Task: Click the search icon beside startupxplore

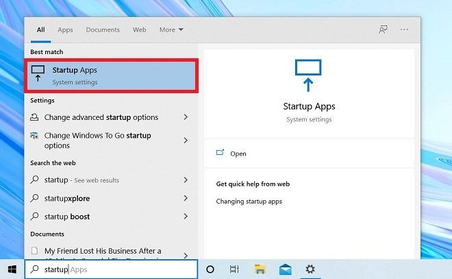Action: coord(35,198)
